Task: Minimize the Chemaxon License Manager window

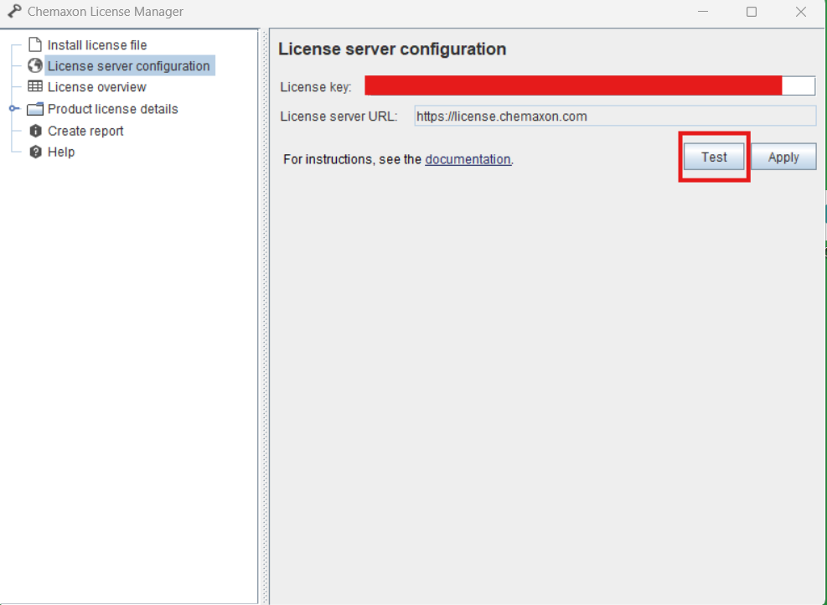Action: (702, 12)
